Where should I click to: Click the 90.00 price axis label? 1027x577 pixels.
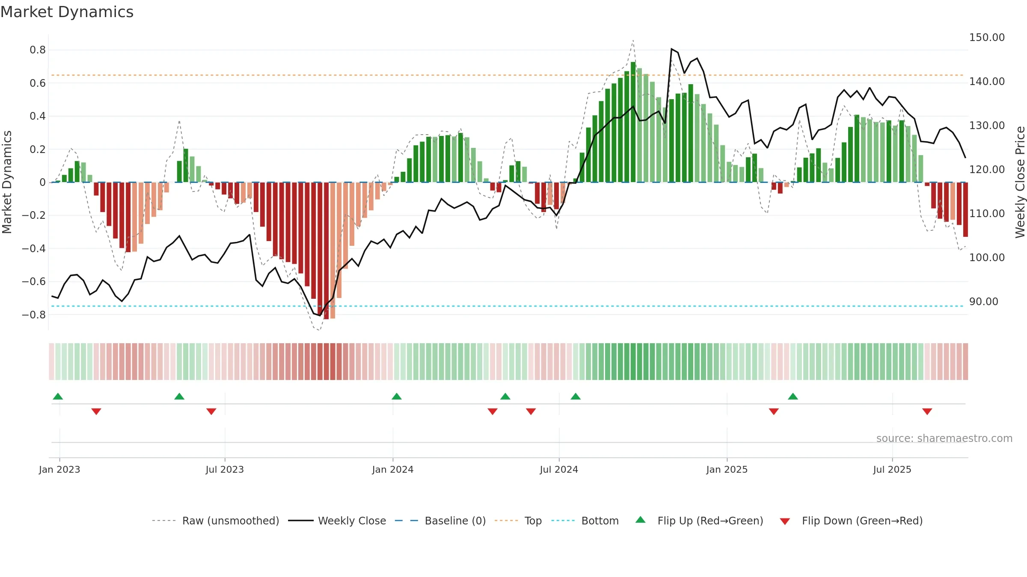984,301
